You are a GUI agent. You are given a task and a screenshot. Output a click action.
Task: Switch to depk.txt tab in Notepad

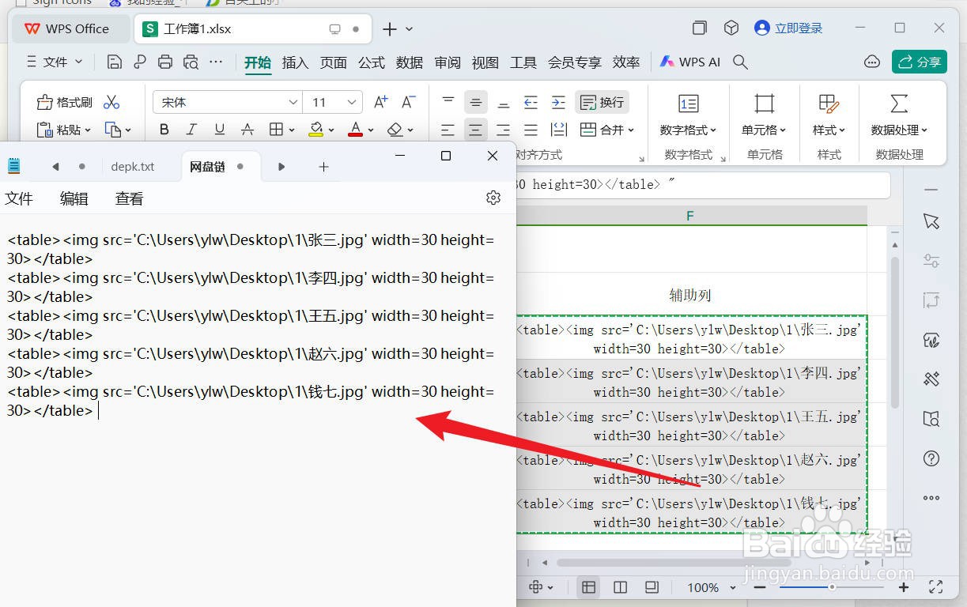[133, 167]
